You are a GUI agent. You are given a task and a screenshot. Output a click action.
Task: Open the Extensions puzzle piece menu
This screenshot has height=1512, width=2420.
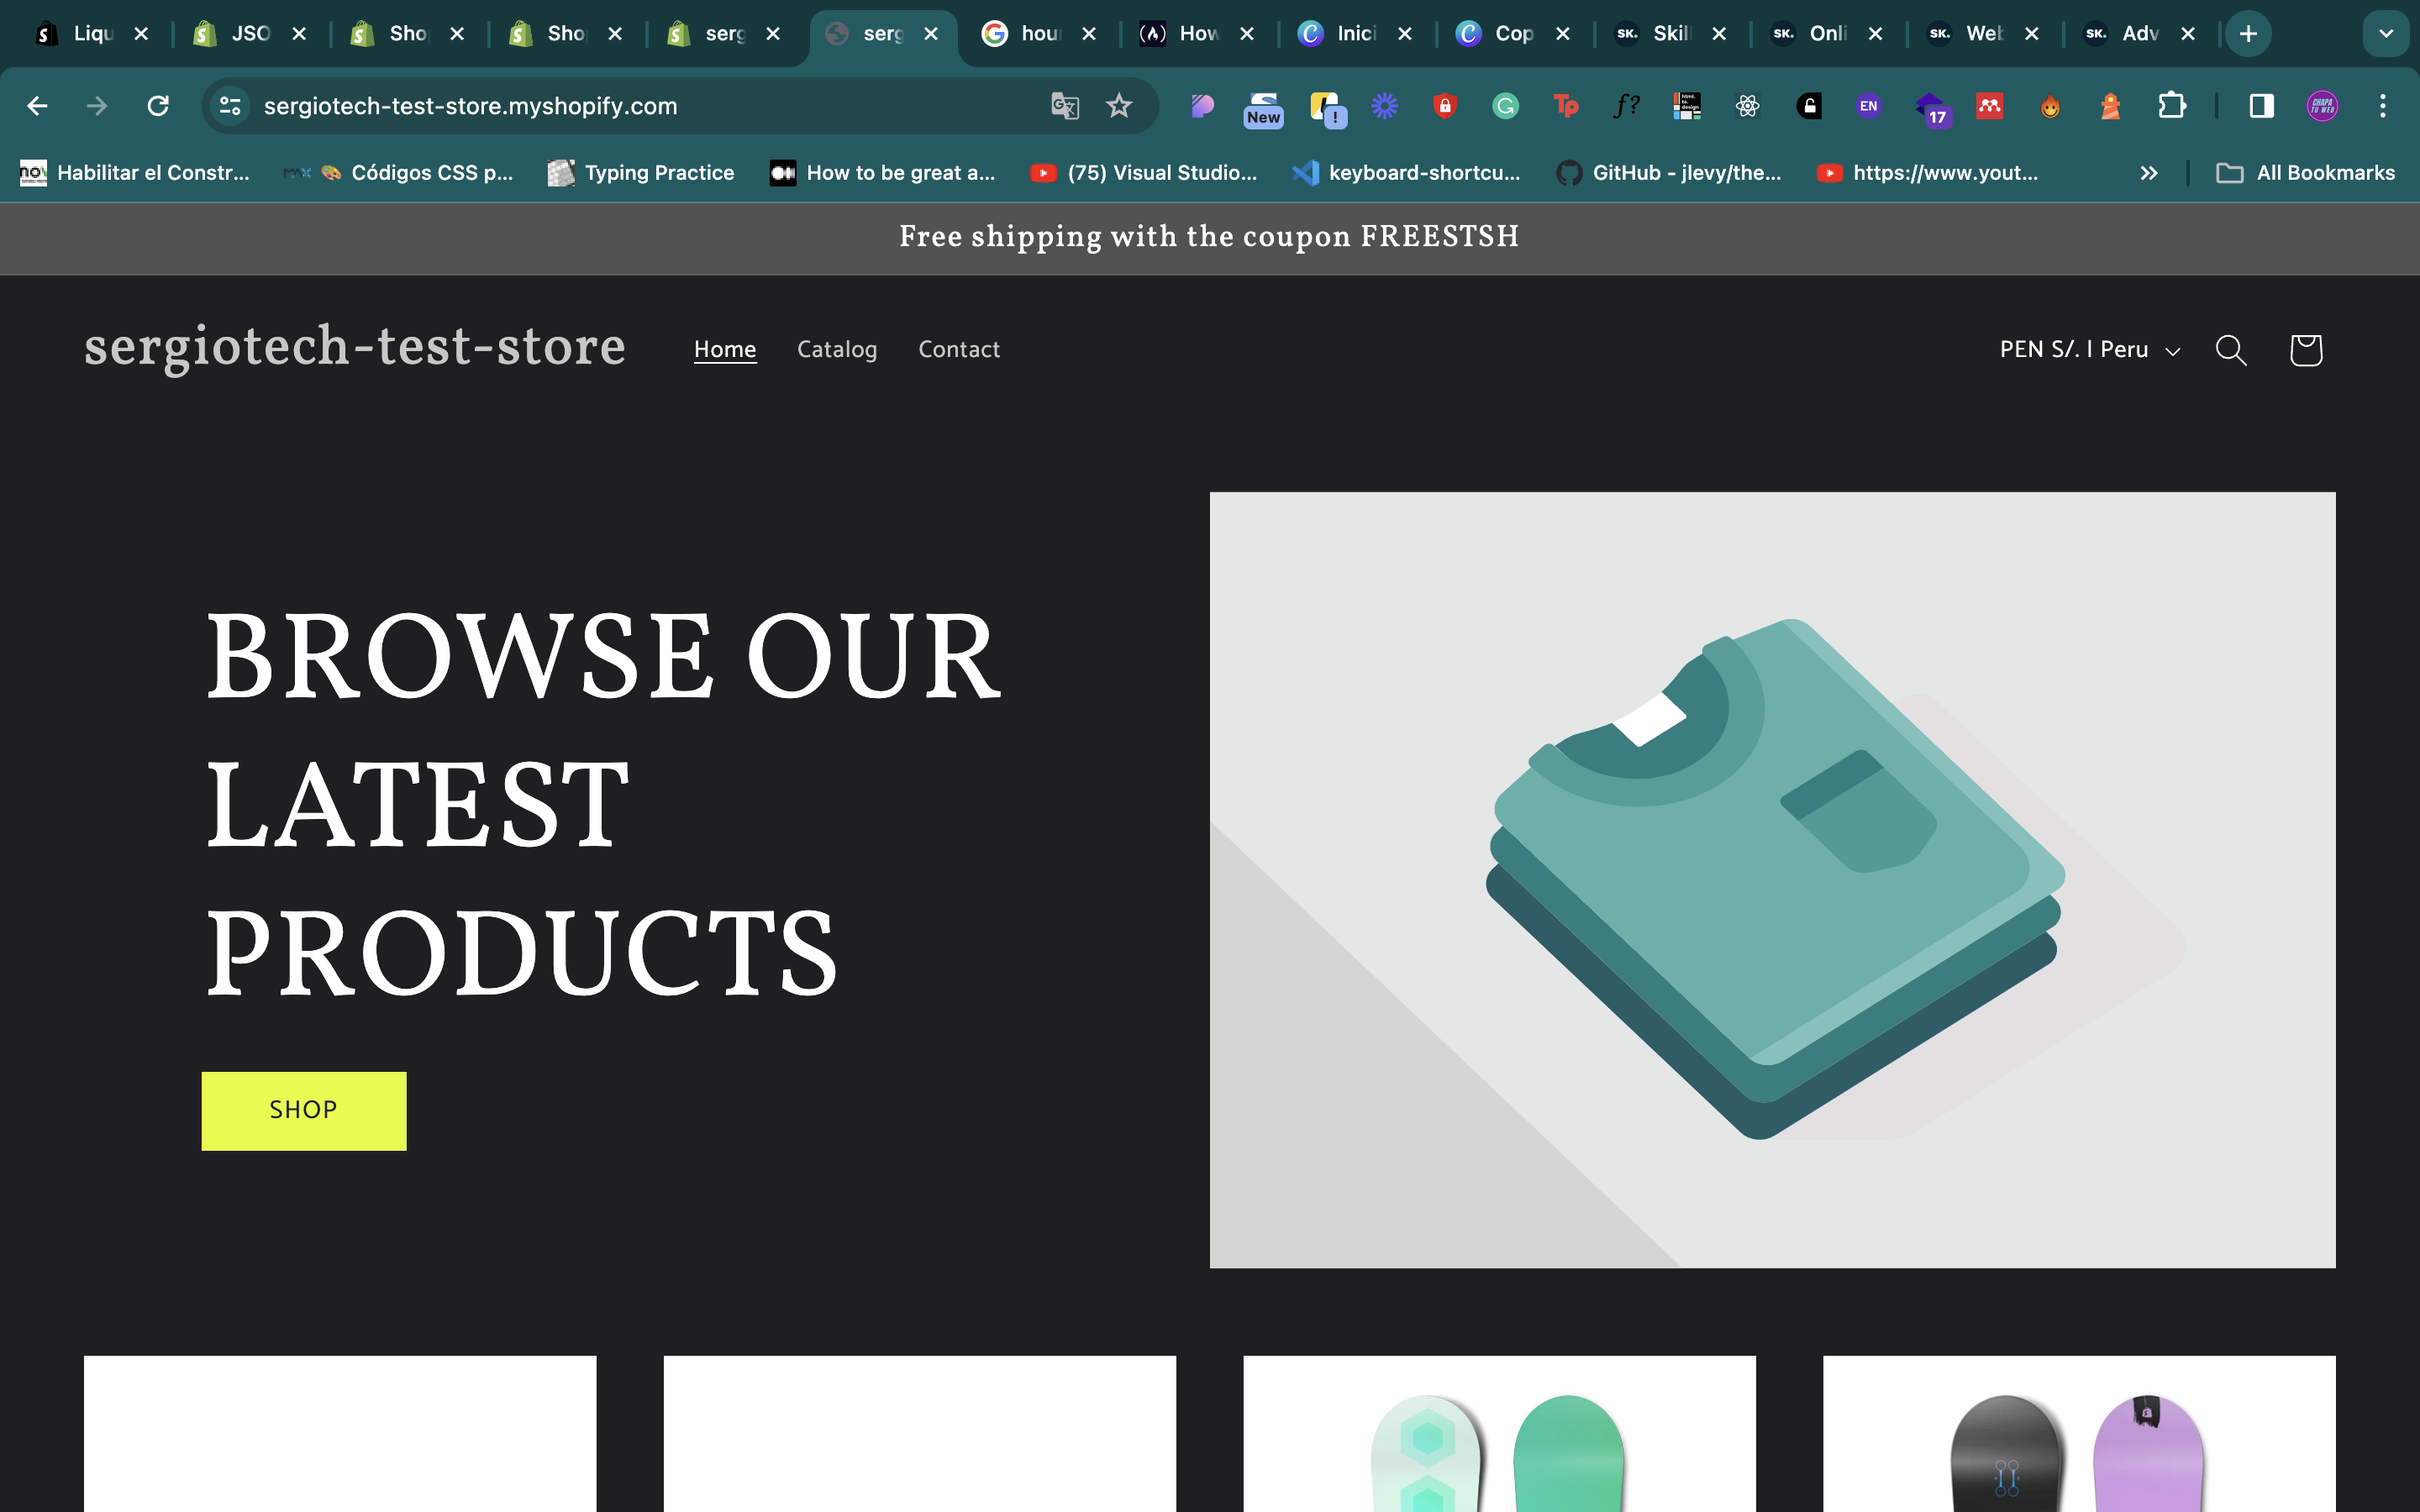(2171, 106)
